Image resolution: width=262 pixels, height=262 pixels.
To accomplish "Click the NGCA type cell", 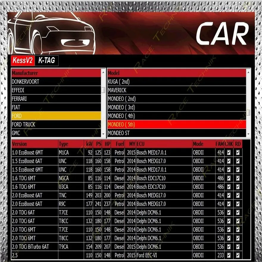I will [71, 178].
